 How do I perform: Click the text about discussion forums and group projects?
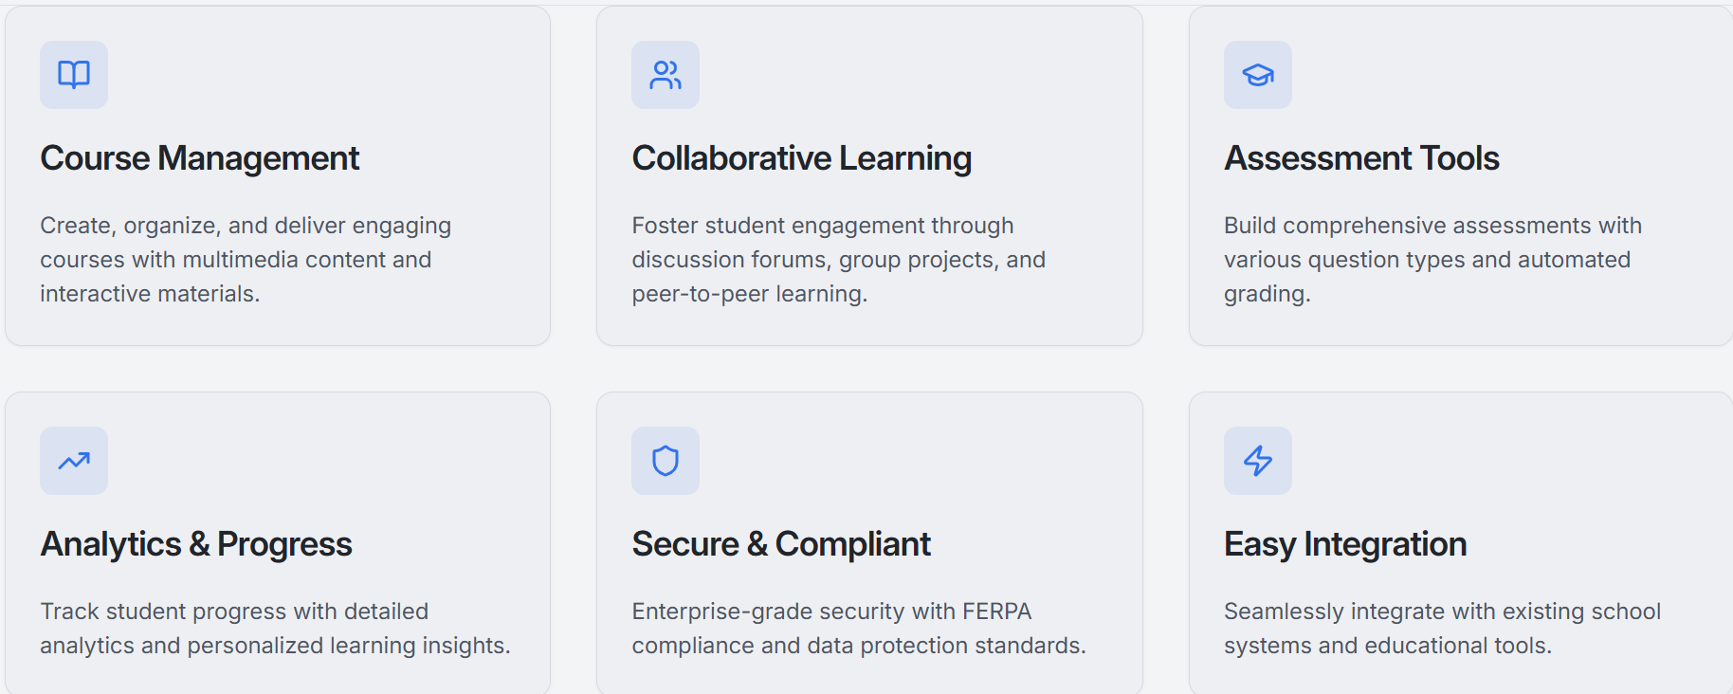point(838,259)
